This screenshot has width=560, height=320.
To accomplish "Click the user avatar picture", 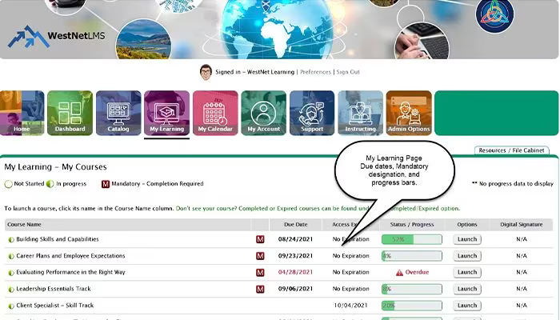I will tap(206, 72).
